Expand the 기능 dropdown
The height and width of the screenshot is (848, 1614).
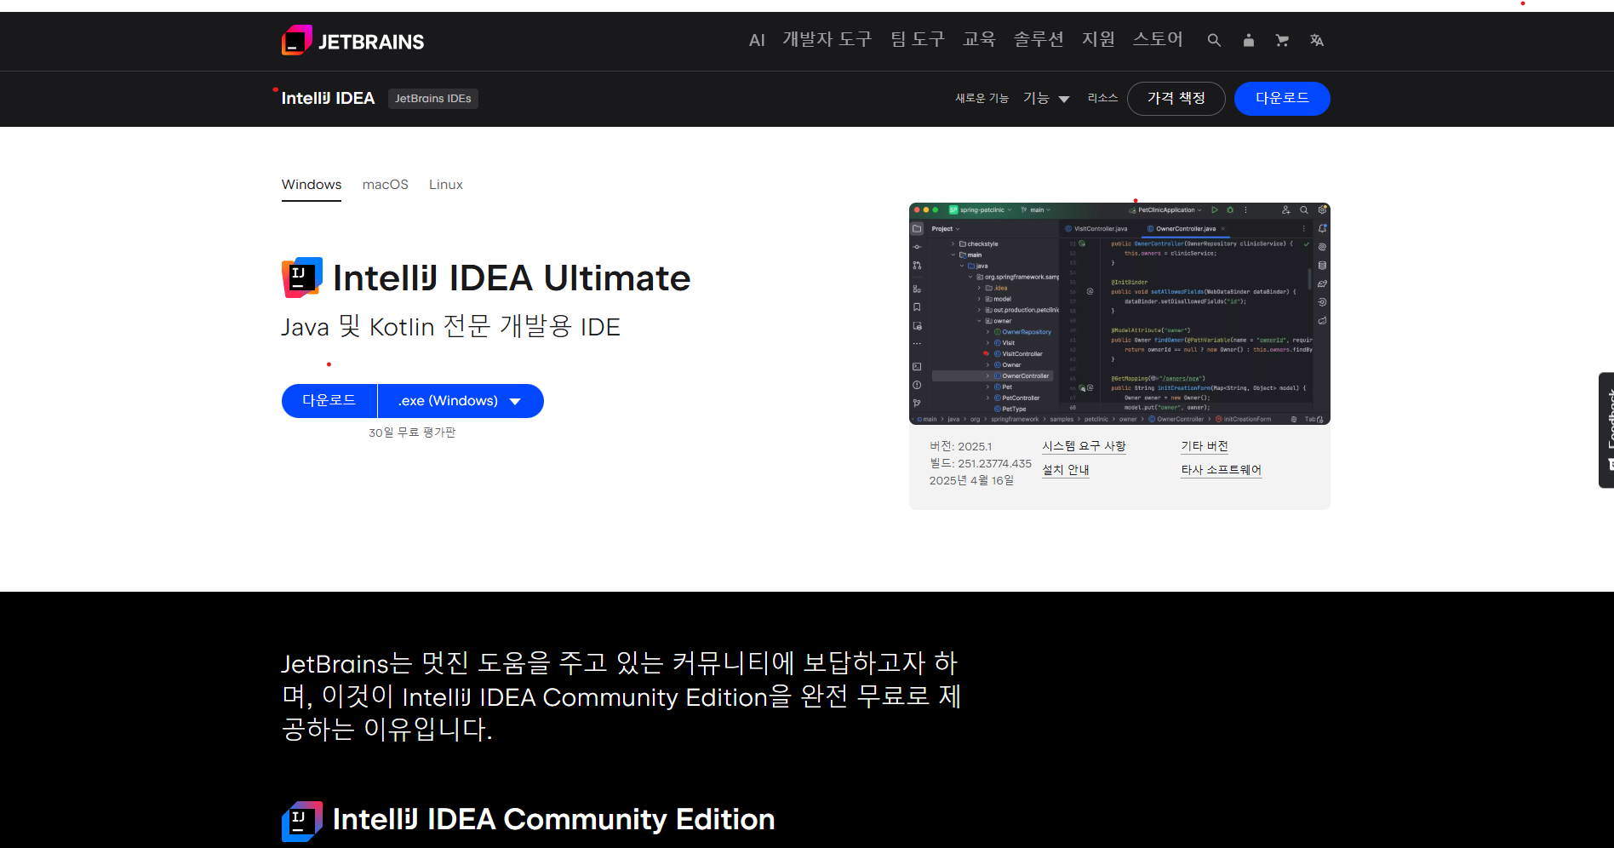1046,99
